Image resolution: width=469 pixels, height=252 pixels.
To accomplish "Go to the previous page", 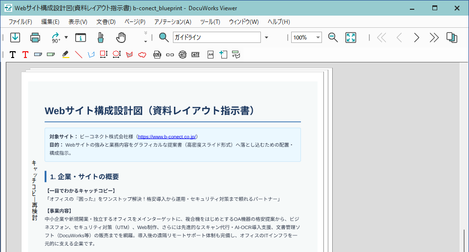I will 399,38.
